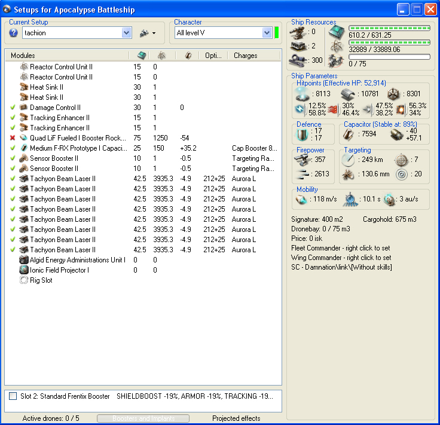Click the ship icon next to setup name
The width and height of the screenshot is (440, 425).
(144, 33)
